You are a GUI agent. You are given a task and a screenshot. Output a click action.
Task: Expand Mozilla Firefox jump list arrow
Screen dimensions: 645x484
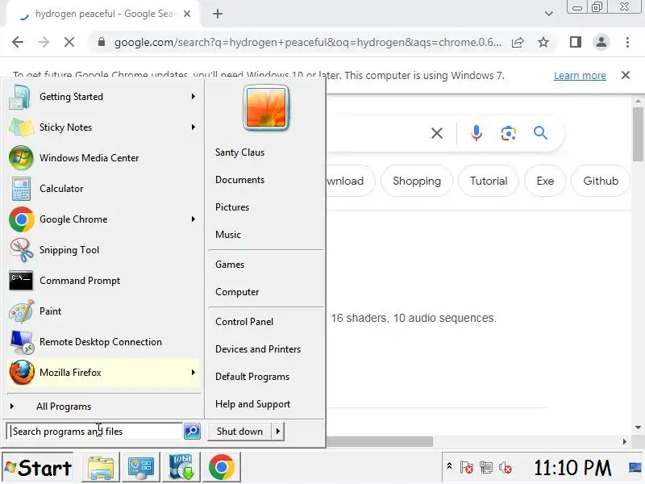(x=193, y=373)
